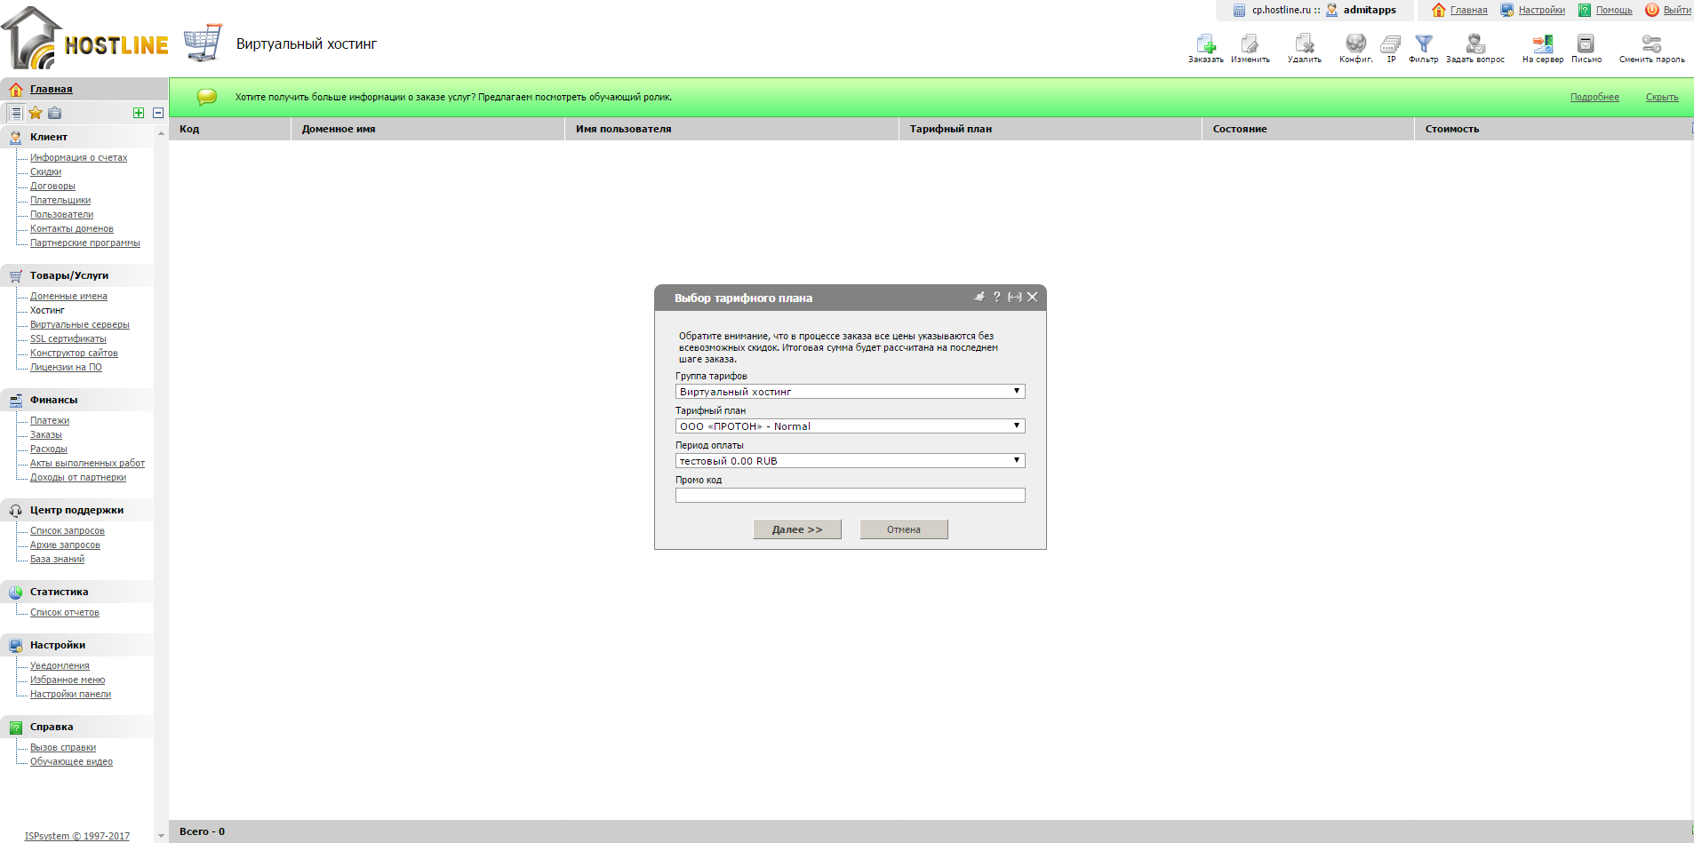The image size is (1694, 843).
Task: Open the Хостинг menu entry
Action: (46, 310)
